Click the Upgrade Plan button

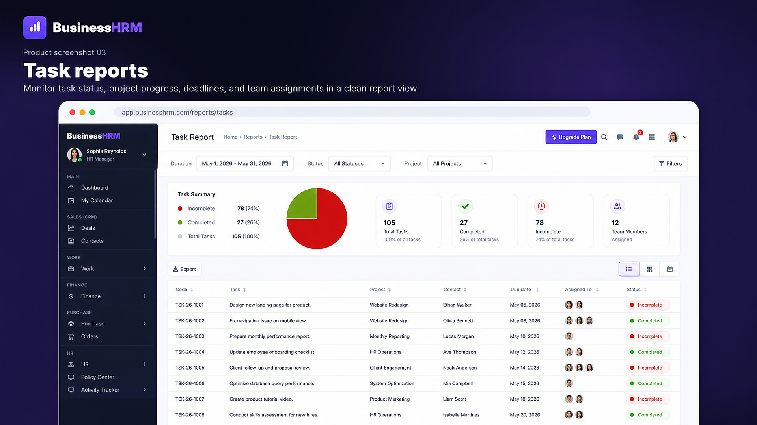(x=571, y=137)
